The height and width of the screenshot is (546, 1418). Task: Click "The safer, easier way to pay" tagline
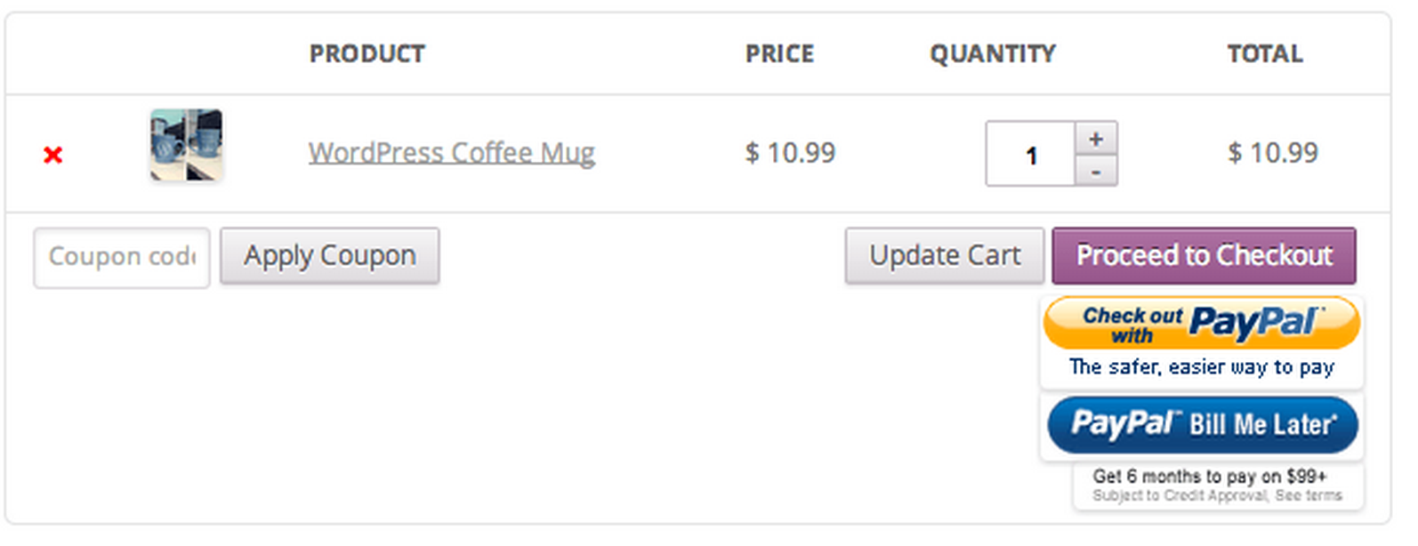(x=1201, y=367)
